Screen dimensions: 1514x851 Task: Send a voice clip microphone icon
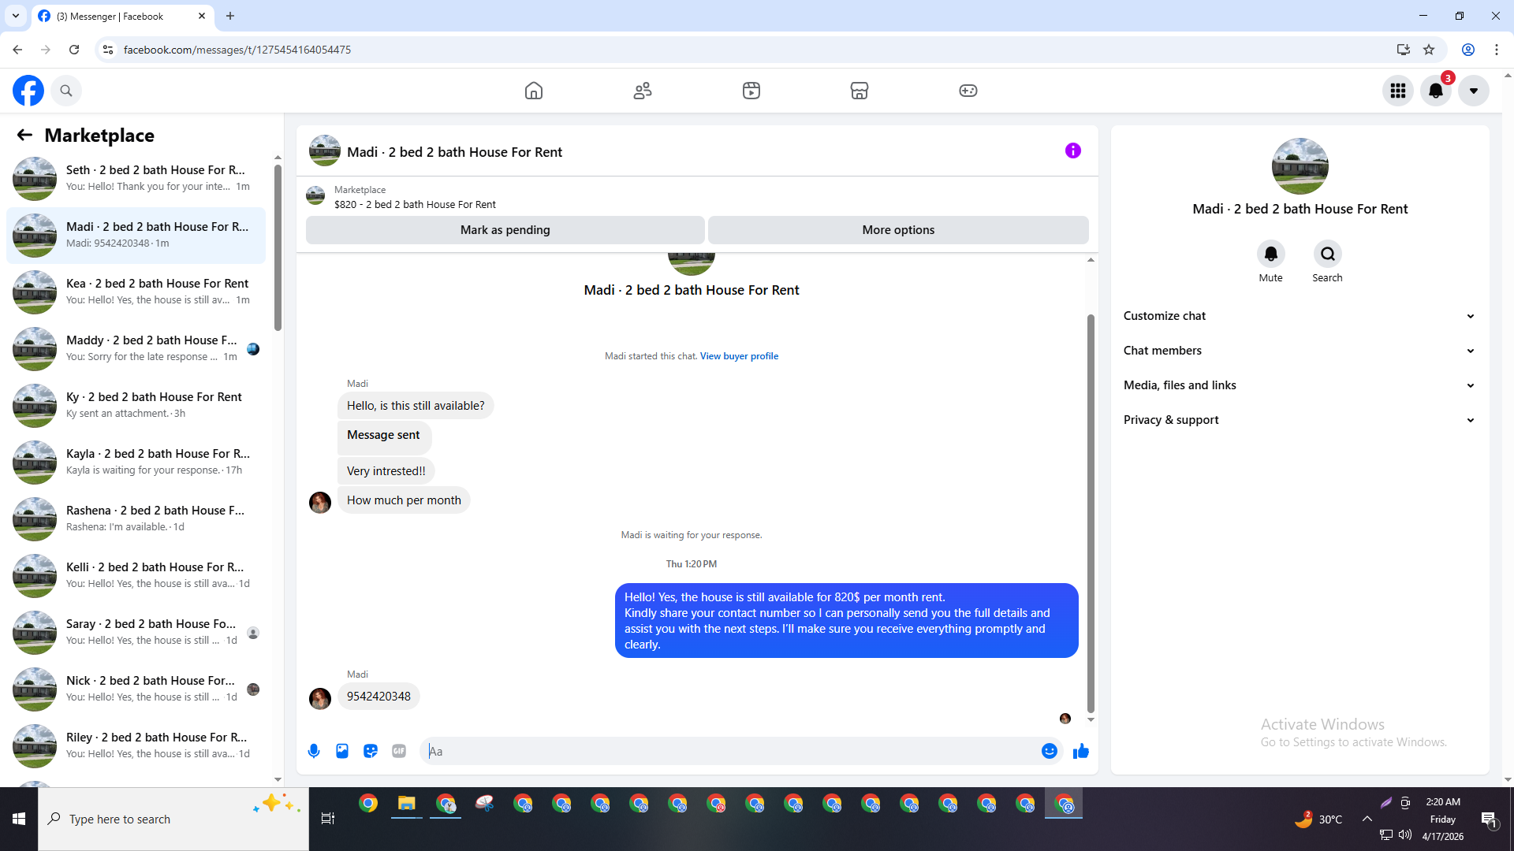tap(314, 751)
